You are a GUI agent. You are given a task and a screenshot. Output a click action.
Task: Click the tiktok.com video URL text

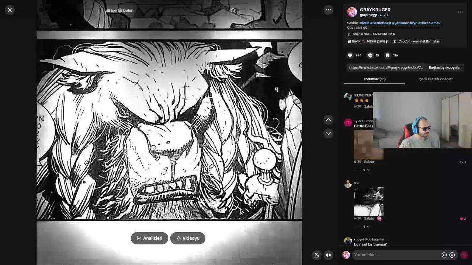(386, 67)
